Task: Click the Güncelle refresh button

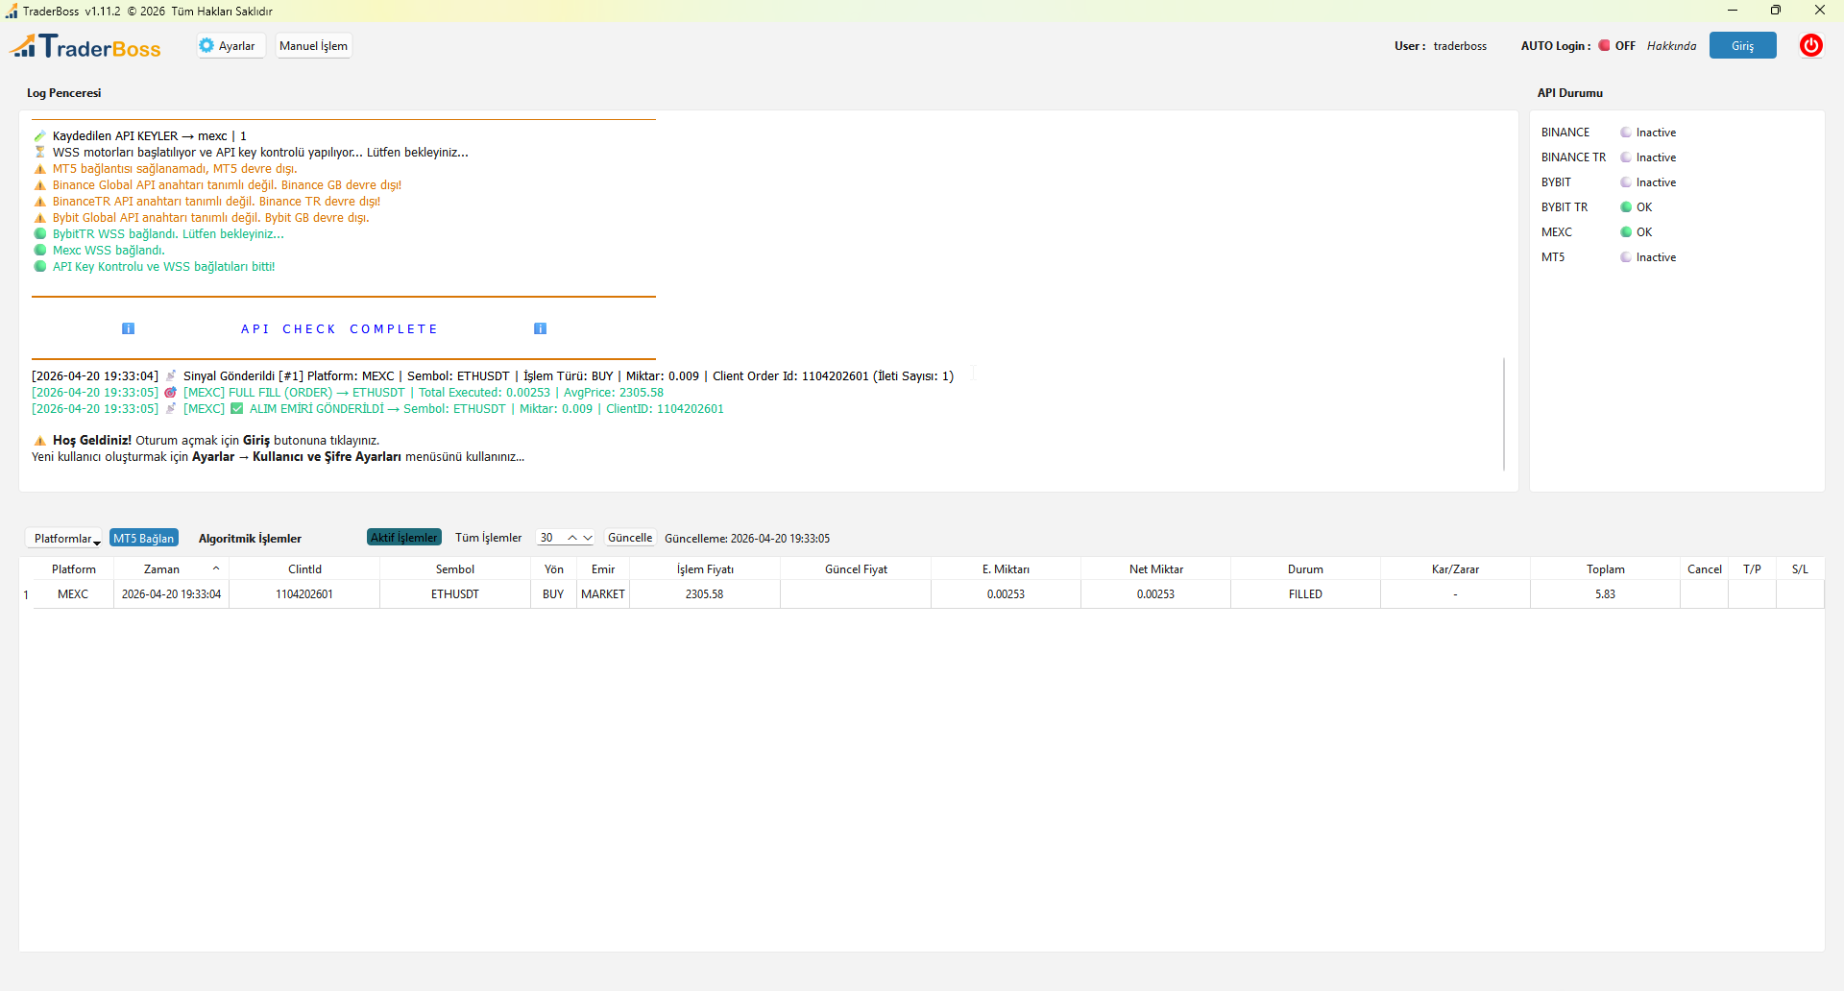Action: (x=630, y=538)
